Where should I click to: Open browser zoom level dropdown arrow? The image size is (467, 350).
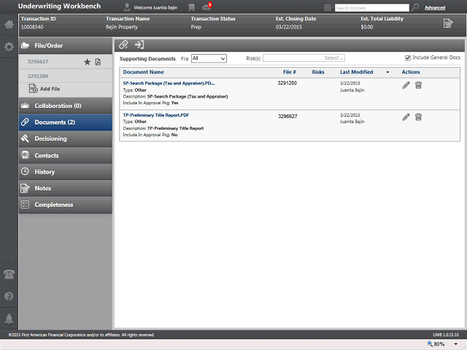click(x=455, y=344)
